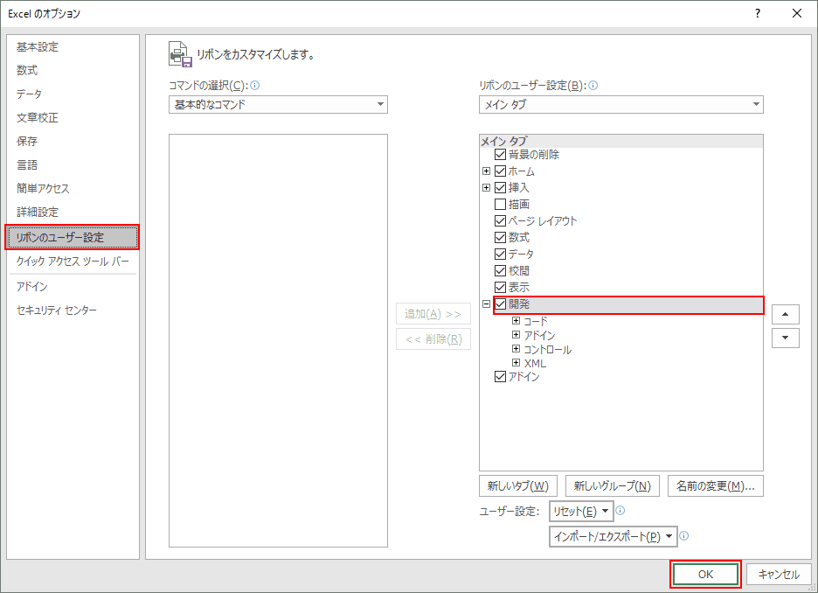Move selected tab down with arrow button
Screen dimensions: 818x593
(x=785, y=338)
